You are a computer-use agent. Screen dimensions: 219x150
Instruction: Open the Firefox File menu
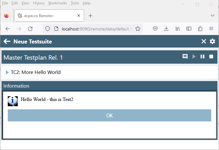(5, 3)
